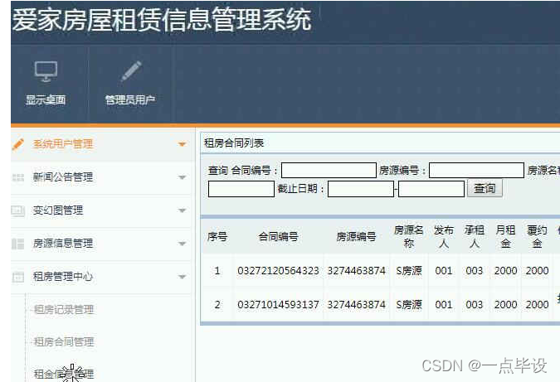The height and width of the screenshot is (382, 560).
Task: Click the 显示桌面 label
Action: 46,99
